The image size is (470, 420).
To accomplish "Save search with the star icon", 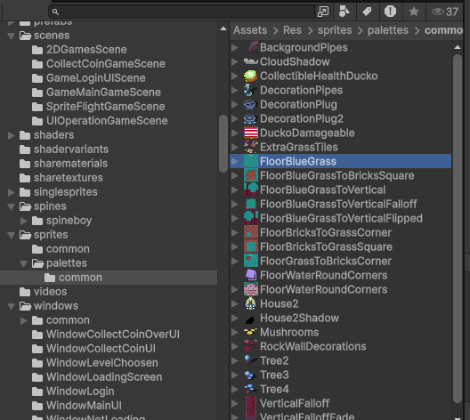I will click(x=414, y=12).
